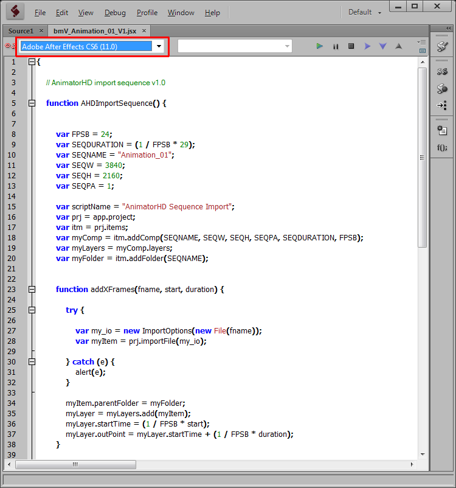Open the View menu
Image resolution: width=456 pixels, height=488 pixels.
(86, 13)
